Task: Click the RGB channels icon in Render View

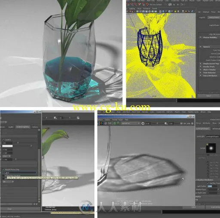Action: point(101,123)
